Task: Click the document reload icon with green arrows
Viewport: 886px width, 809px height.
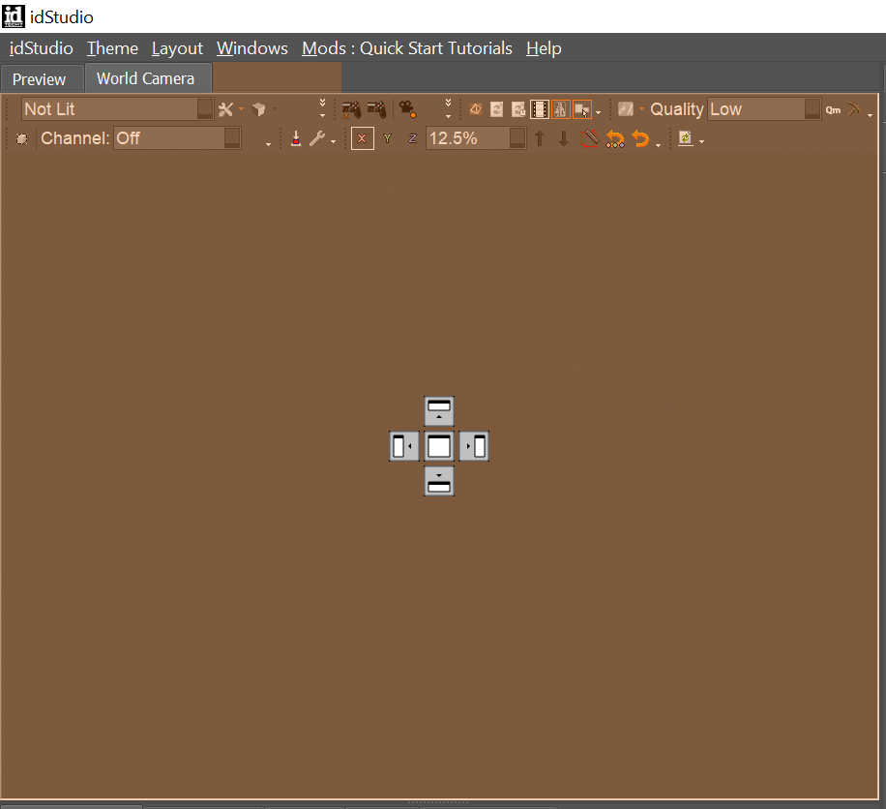Action: 685,138
